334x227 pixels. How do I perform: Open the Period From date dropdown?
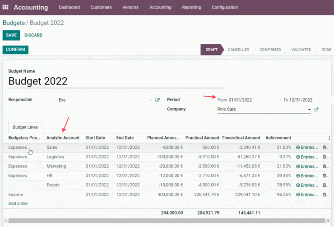[x=280, y=100]
